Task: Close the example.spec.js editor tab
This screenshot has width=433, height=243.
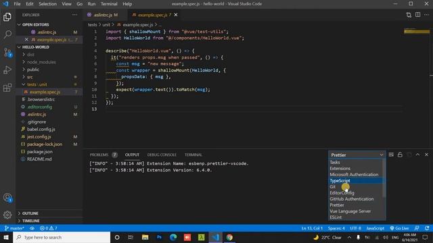Action: 176,15
